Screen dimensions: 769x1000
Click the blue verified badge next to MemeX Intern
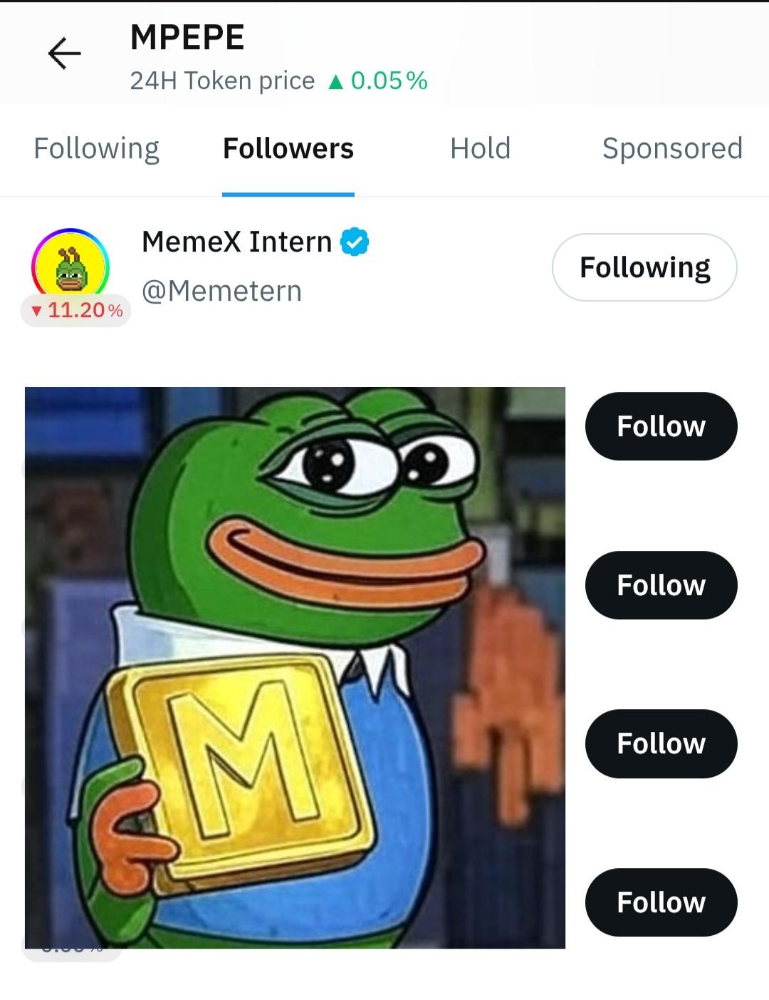click(x=355, y=242)
